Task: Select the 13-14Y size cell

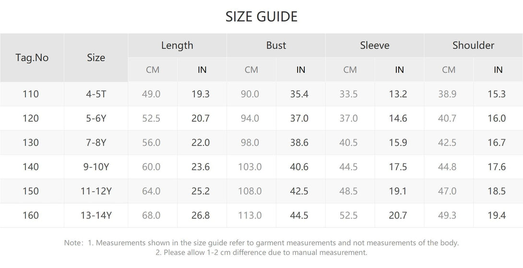Action: point(96,215)
